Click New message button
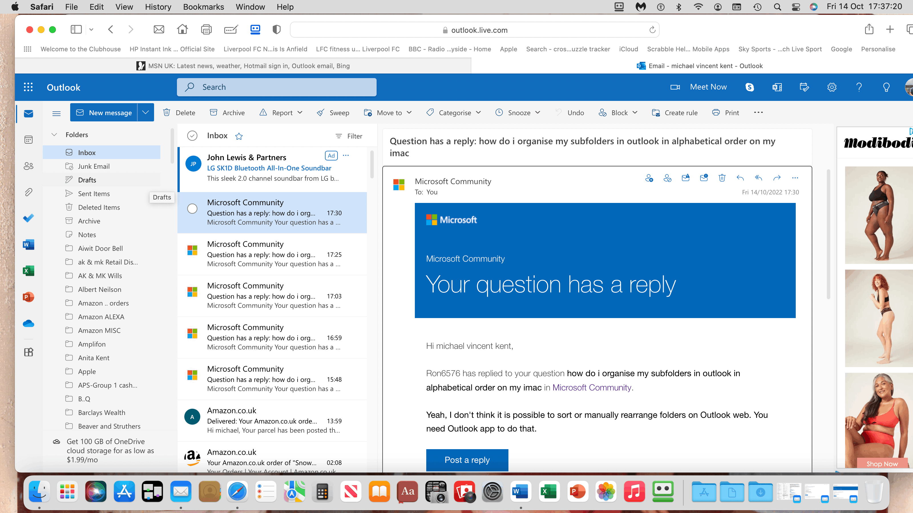Screen dimensions: 913x513 coord(104,112)
